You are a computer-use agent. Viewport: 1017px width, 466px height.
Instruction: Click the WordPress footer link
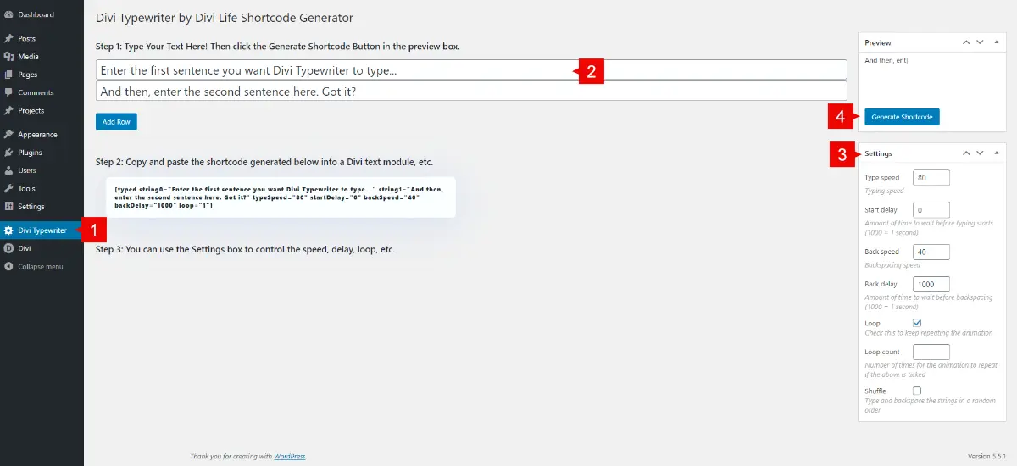click(289, 456)
